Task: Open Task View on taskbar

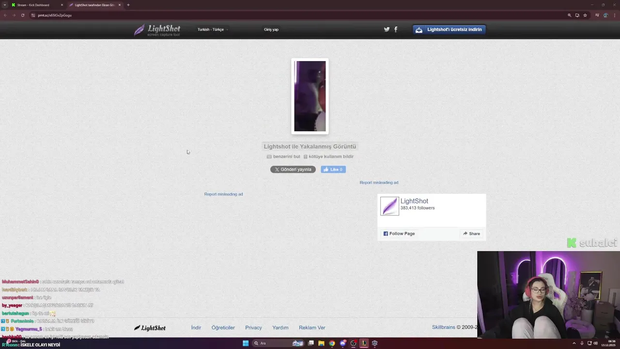Action: [x=311, y=343]
